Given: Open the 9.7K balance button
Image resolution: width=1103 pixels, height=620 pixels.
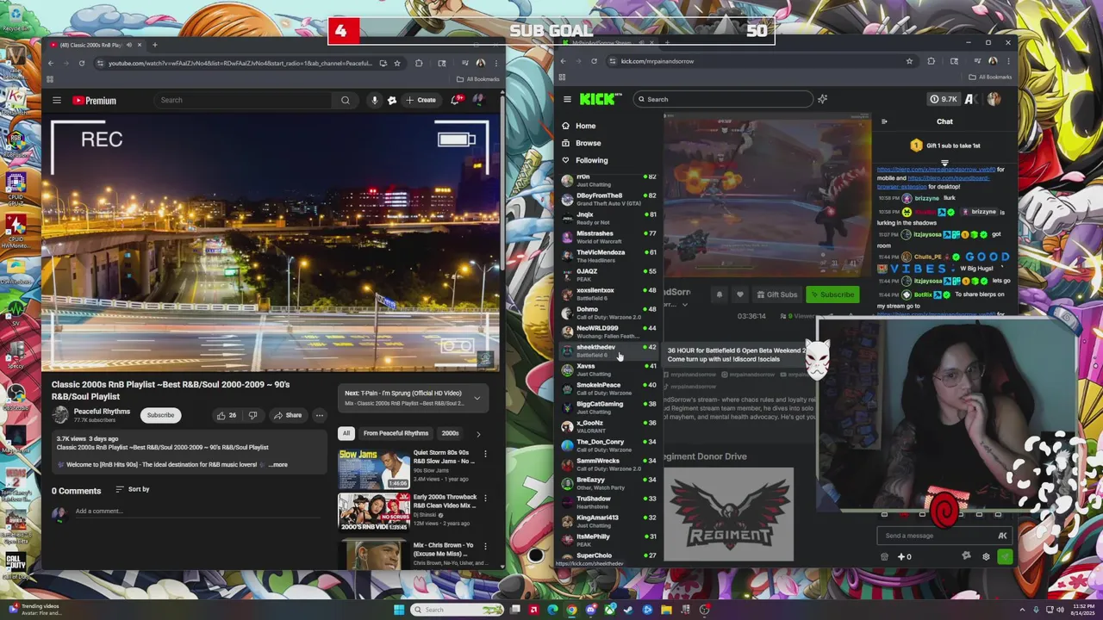Looking at the screenshot, I should (x=944, y=99).
